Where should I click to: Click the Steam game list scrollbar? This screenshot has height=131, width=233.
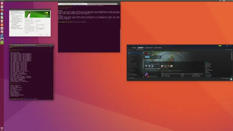tap(143, 64)
